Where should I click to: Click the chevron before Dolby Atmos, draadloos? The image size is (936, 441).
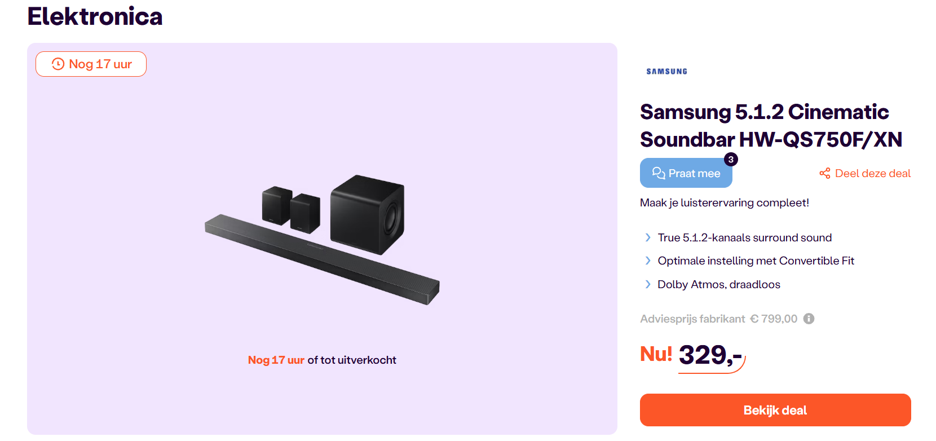(648, 284)
